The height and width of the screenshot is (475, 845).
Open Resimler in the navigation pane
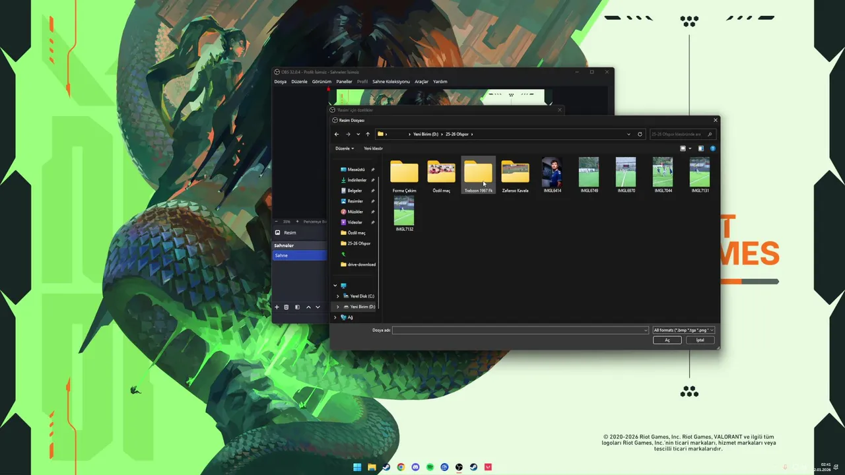coord(356,201)
